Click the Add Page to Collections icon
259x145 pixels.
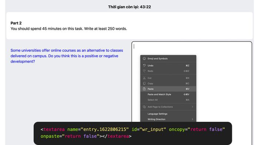(x=144, y=107)
